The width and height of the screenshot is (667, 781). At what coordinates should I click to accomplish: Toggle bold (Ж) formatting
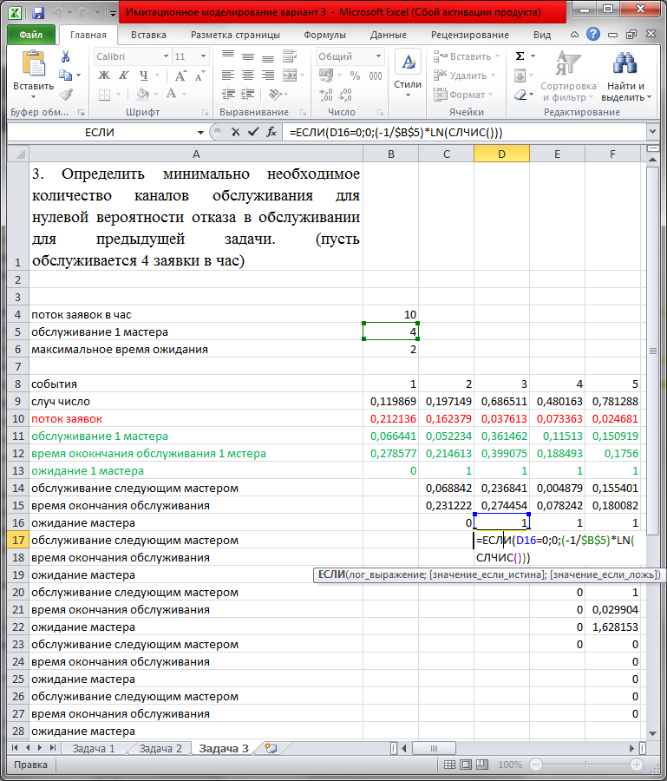point(103,75)
